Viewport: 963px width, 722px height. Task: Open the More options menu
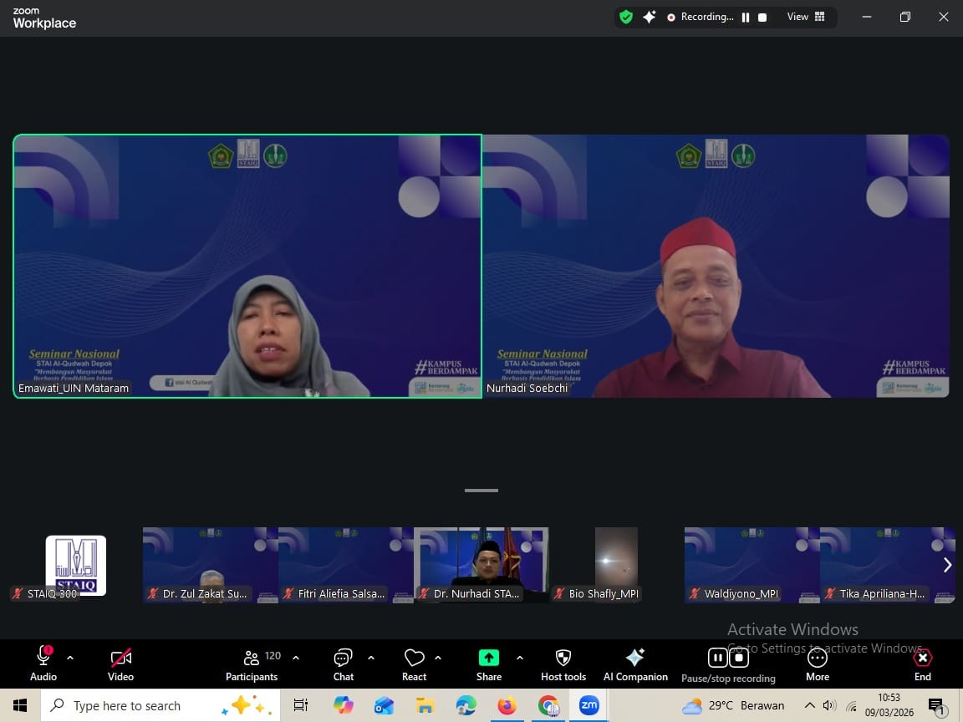click(x=818, y=664)
